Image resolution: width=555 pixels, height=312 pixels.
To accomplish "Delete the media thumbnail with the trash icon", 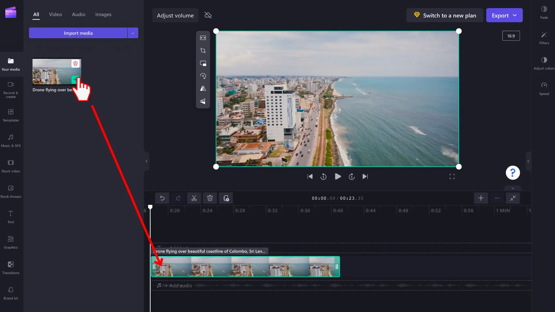I will [x=75, y=64].
